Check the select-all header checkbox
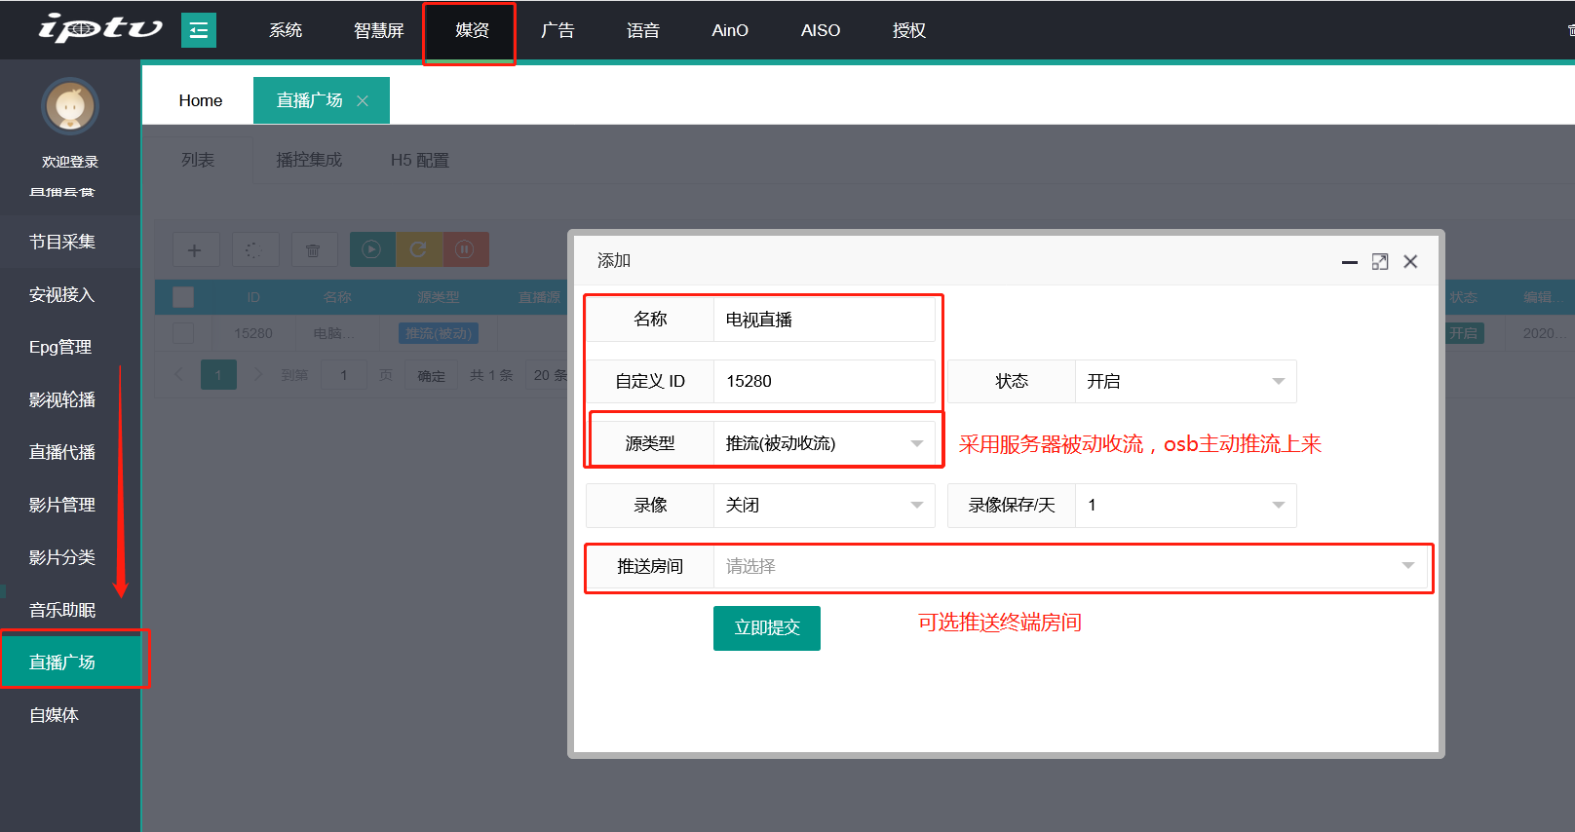The image size is (1575, 832). pyautogui.click(x=183, y=297)
